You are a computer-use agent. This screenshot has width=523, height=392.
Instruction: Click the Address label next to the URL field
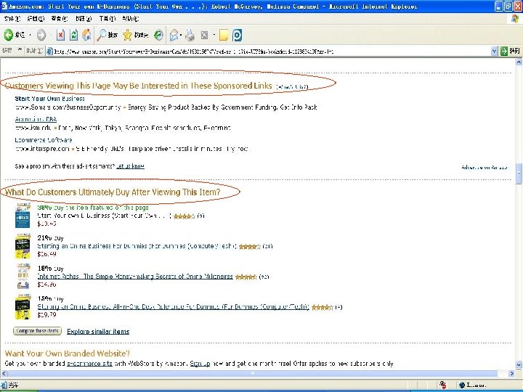[34, 50]
